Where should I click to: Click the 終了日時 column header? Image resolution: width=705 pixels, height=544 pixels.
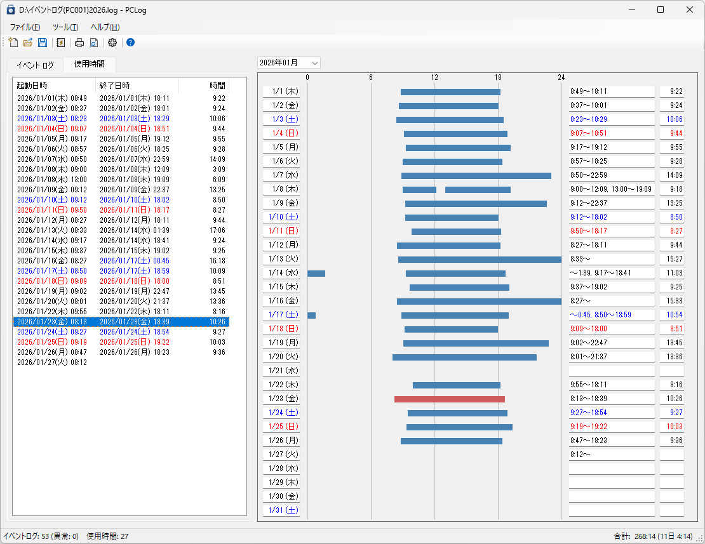pyautogui.click(x=114, y=85)
